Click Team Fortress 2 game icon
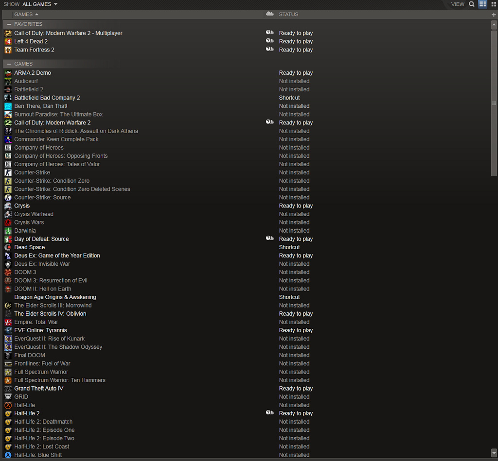The image size is (498, 461). click(8, 50)
